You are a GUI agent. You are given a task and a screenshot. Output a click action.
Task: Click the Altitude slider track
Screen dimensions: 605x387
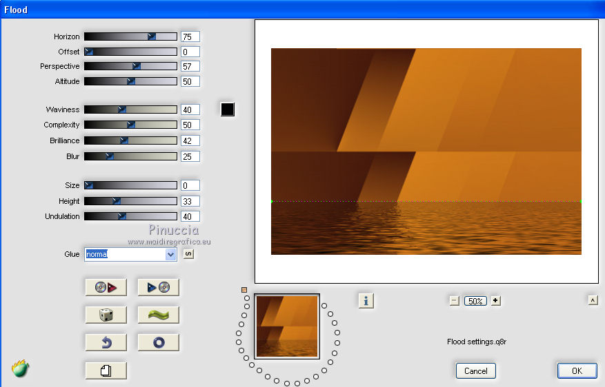click(130, 81)
